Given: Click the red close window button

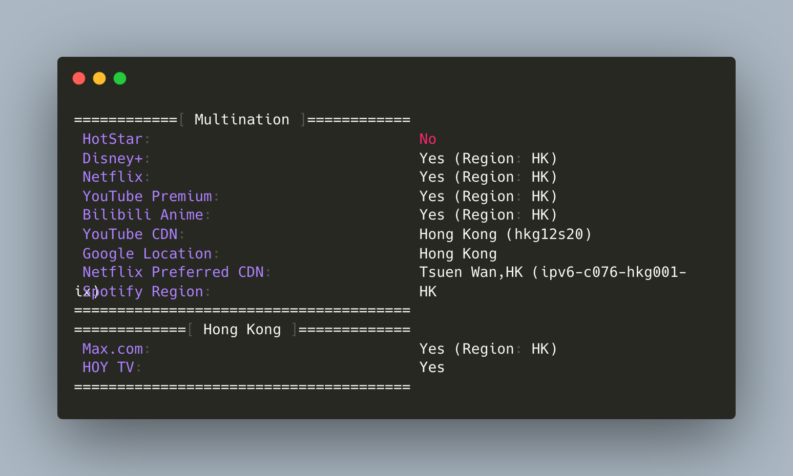Looking at the screenshot, I should tap(79, 78).
